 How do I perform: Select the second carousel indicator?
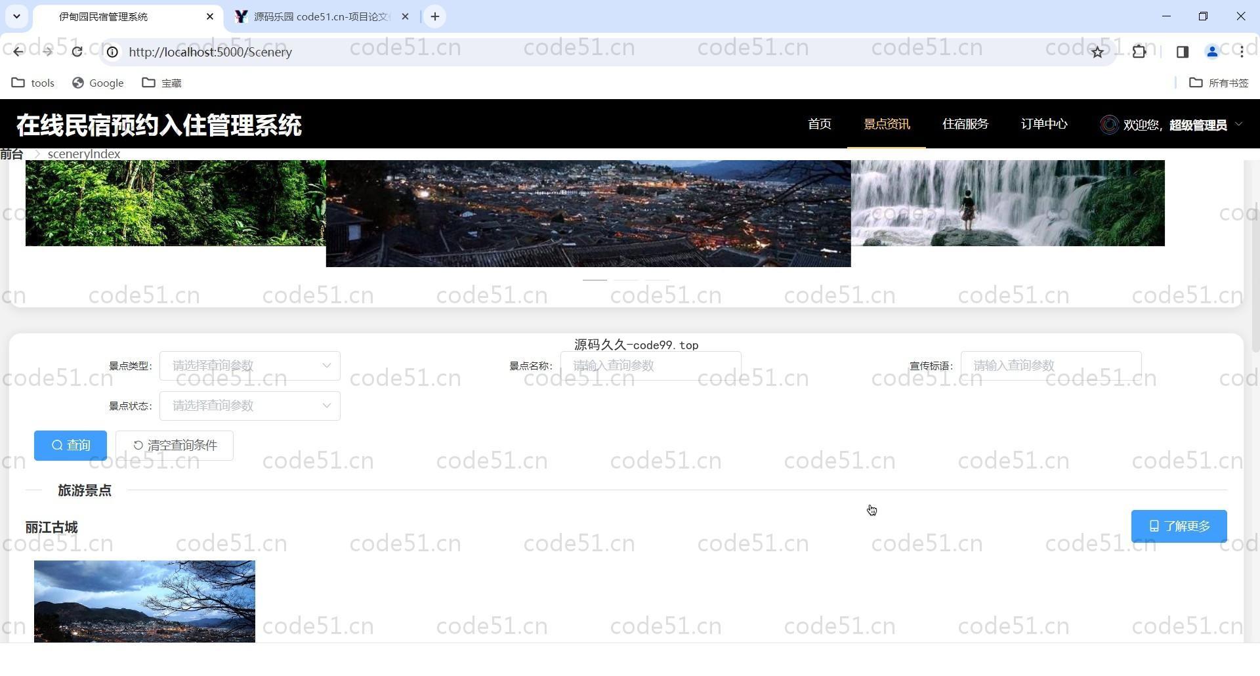(626, 280)
